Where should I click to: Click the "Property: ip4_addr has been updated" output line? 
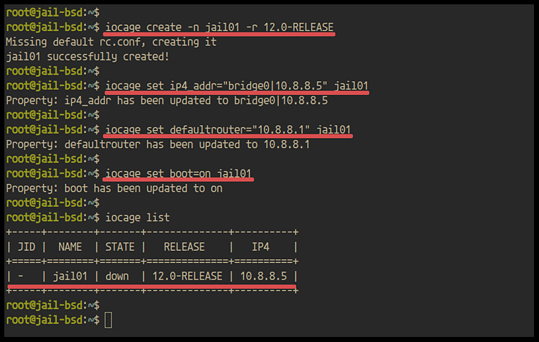point(167,101)
